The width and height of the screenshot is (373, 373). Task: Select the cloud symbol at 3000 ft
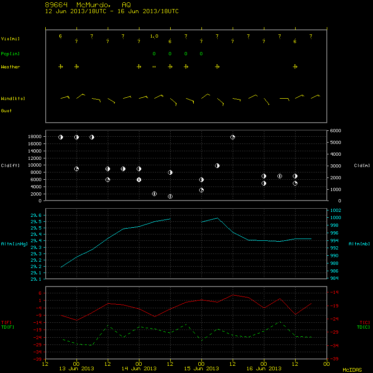click(x=201, y=190)
